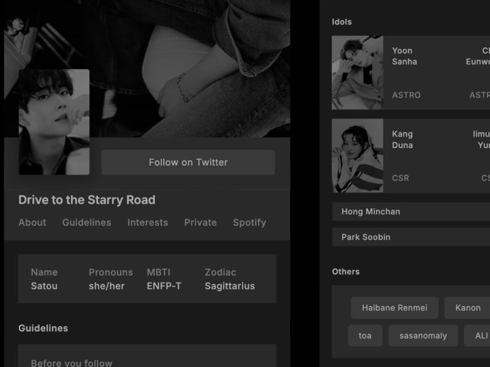Click the toa tag
This screenshot has width=490, height=367.
[x=365, y=335]
